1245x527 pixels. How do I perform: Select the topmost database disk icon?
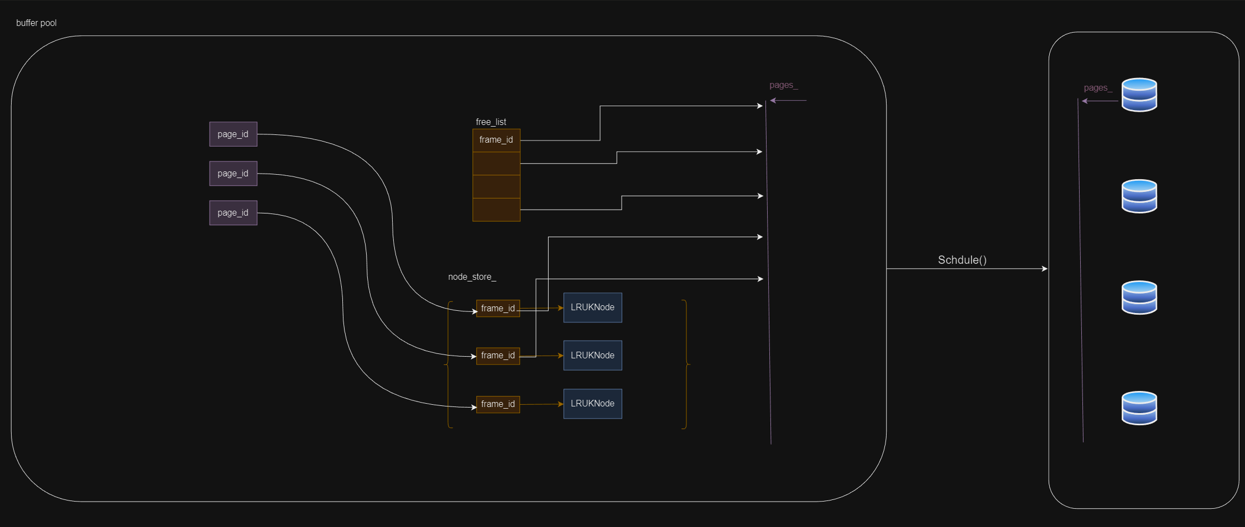1139,95
